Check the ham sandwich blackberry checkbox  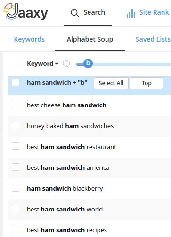[x=16, y=188]
